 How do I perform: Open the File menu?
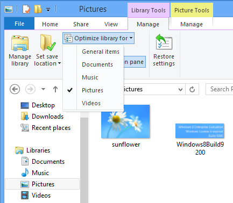pos(19,24)
